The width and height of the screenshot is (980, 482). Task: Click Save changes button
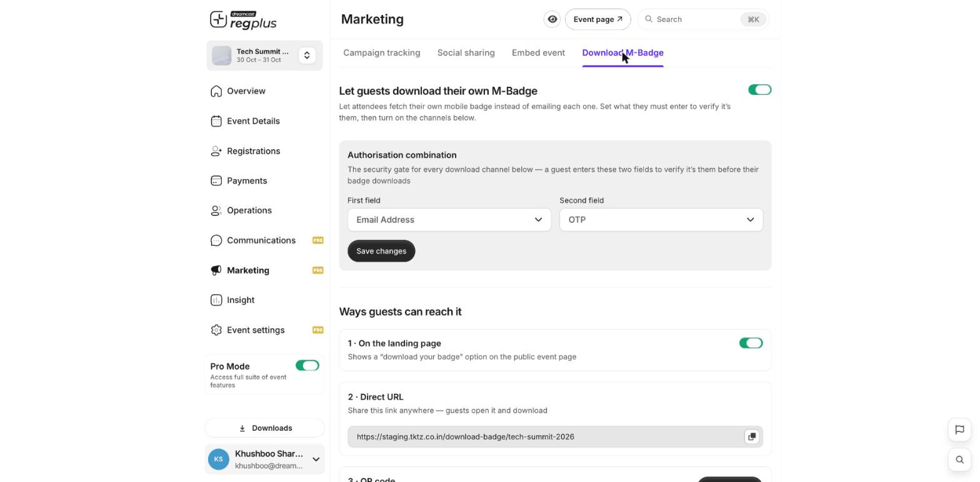pyautogui.click(x=381, y=251)
